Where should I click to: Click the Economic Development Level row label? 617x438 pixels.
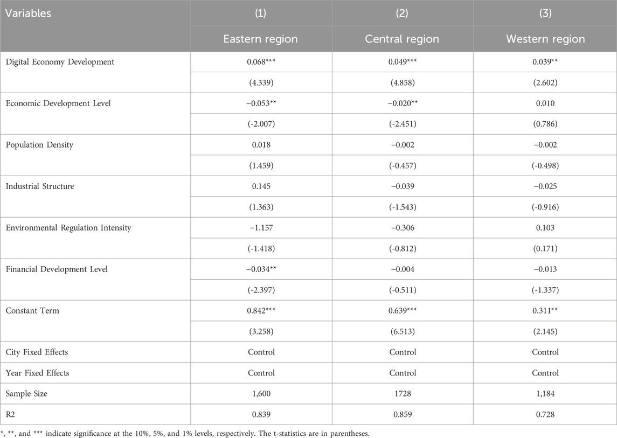point(58,103)
